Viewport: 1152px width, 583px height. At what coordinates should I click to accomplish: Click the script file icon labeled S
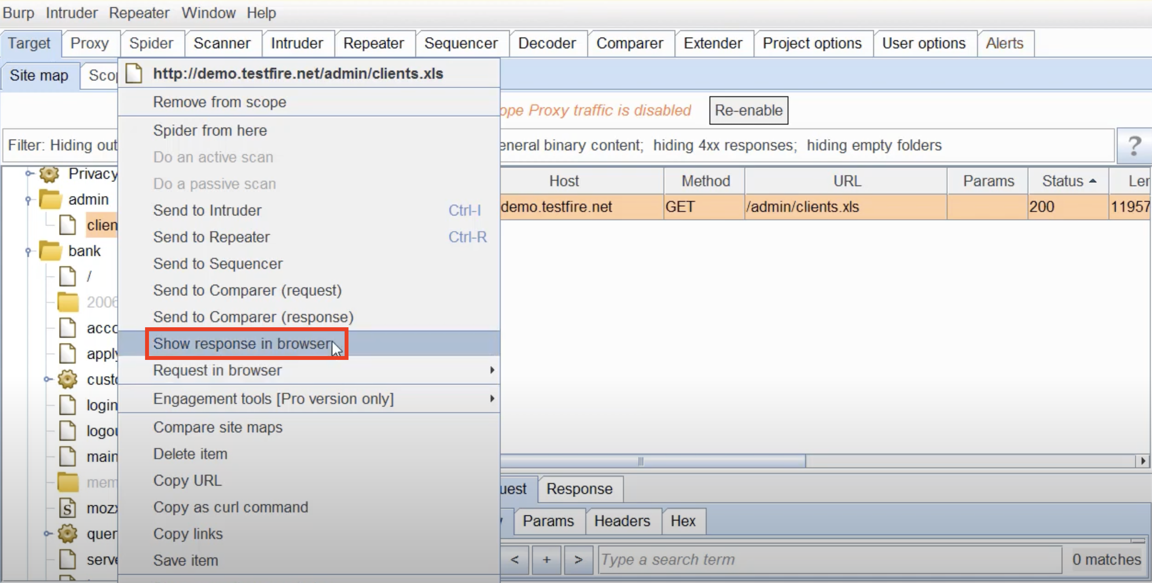[68, 508]
